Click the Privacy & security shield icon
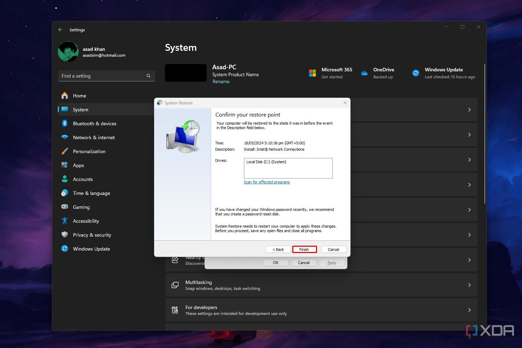Screen dimensions: 522x348 65,235
